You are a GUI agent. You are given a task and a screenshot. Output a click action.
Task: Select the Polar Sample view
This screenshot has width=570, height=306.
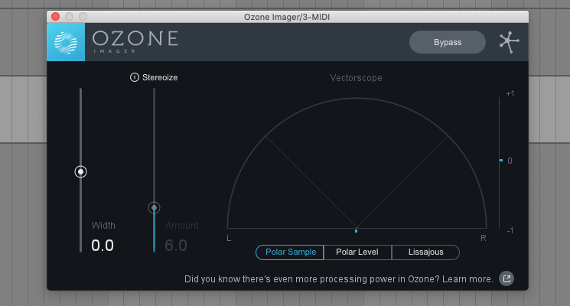tap(290, 252)
